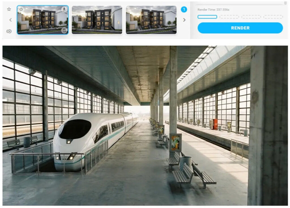The width and height of the screenshot is (290, 208).
Task: Open the second render thumbnail
Action: [98, 19]
